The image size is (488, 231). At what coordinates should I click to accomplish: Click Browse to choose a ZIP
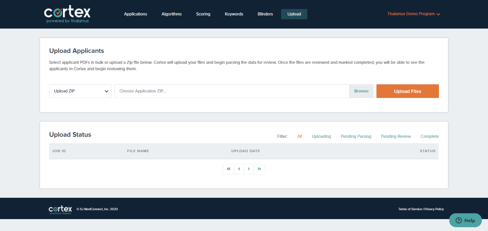coord(361,91)
